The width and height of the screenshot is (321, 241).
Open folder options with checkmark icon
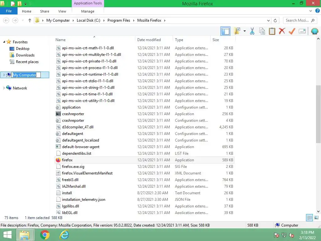(237, 31)
